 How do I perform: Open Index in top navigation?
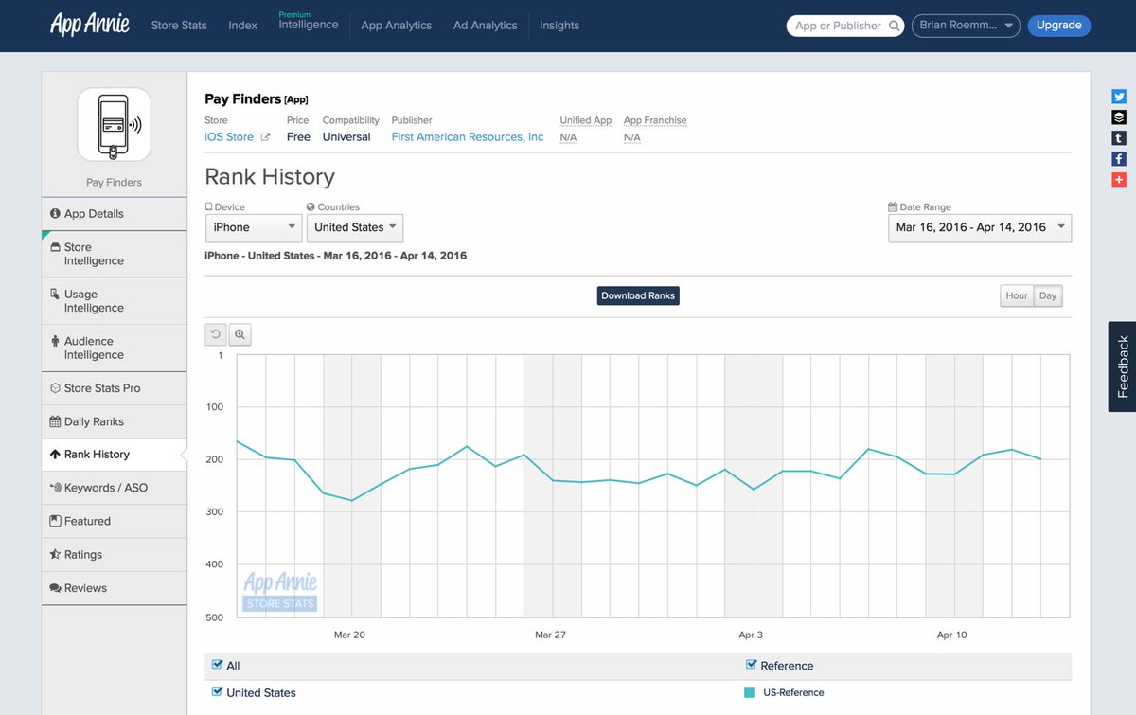coord(242,26)
